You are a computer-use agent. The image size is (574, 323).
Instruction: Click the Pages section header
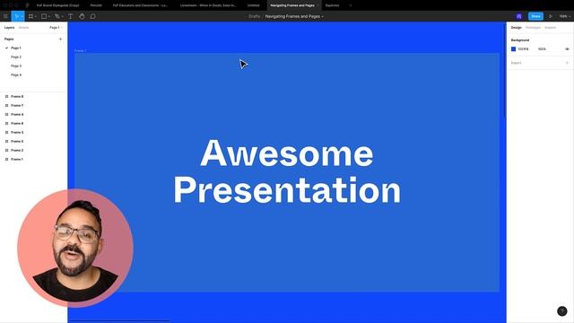[9, 39]
